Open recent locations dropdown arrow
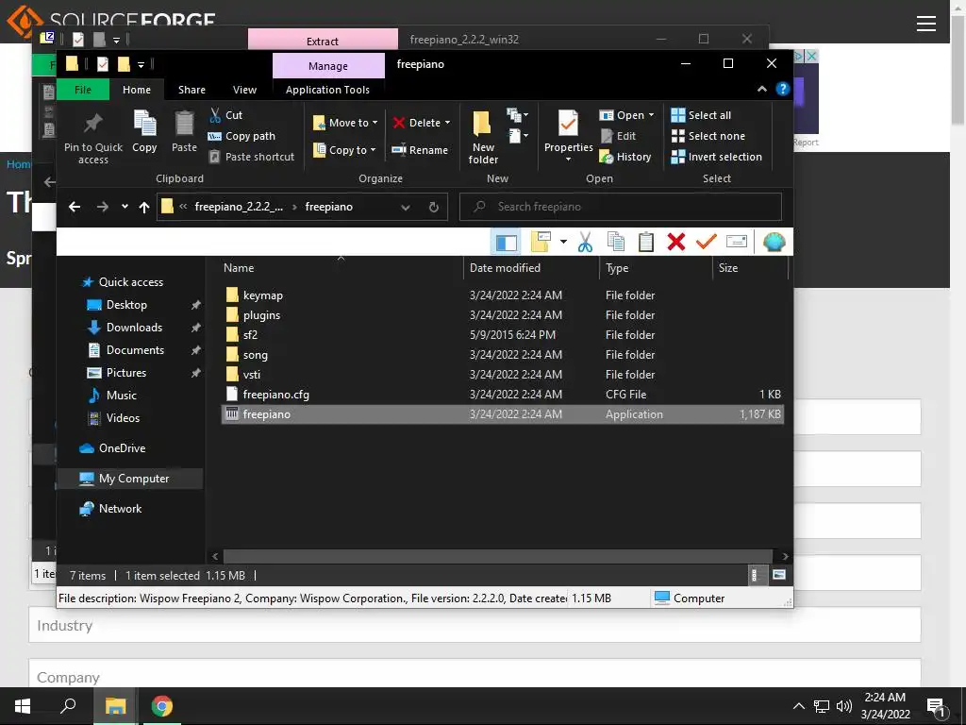 click(125, 207)
